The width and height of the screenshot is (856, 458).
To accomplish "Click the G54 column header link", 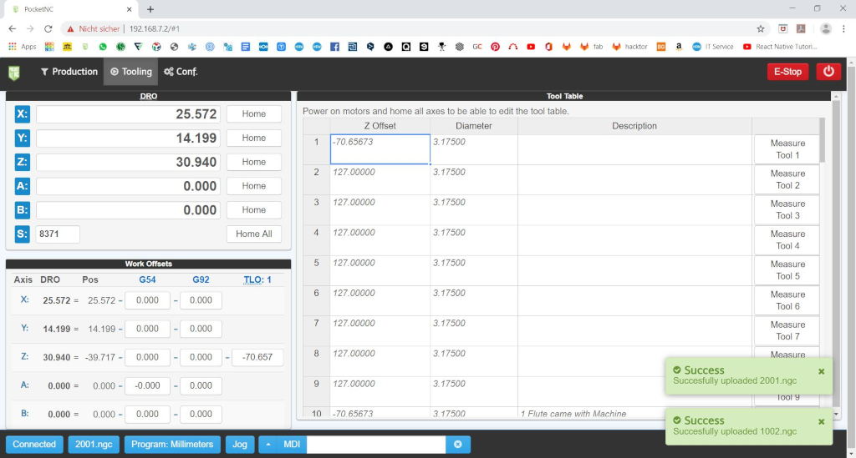I will point(147,279).
